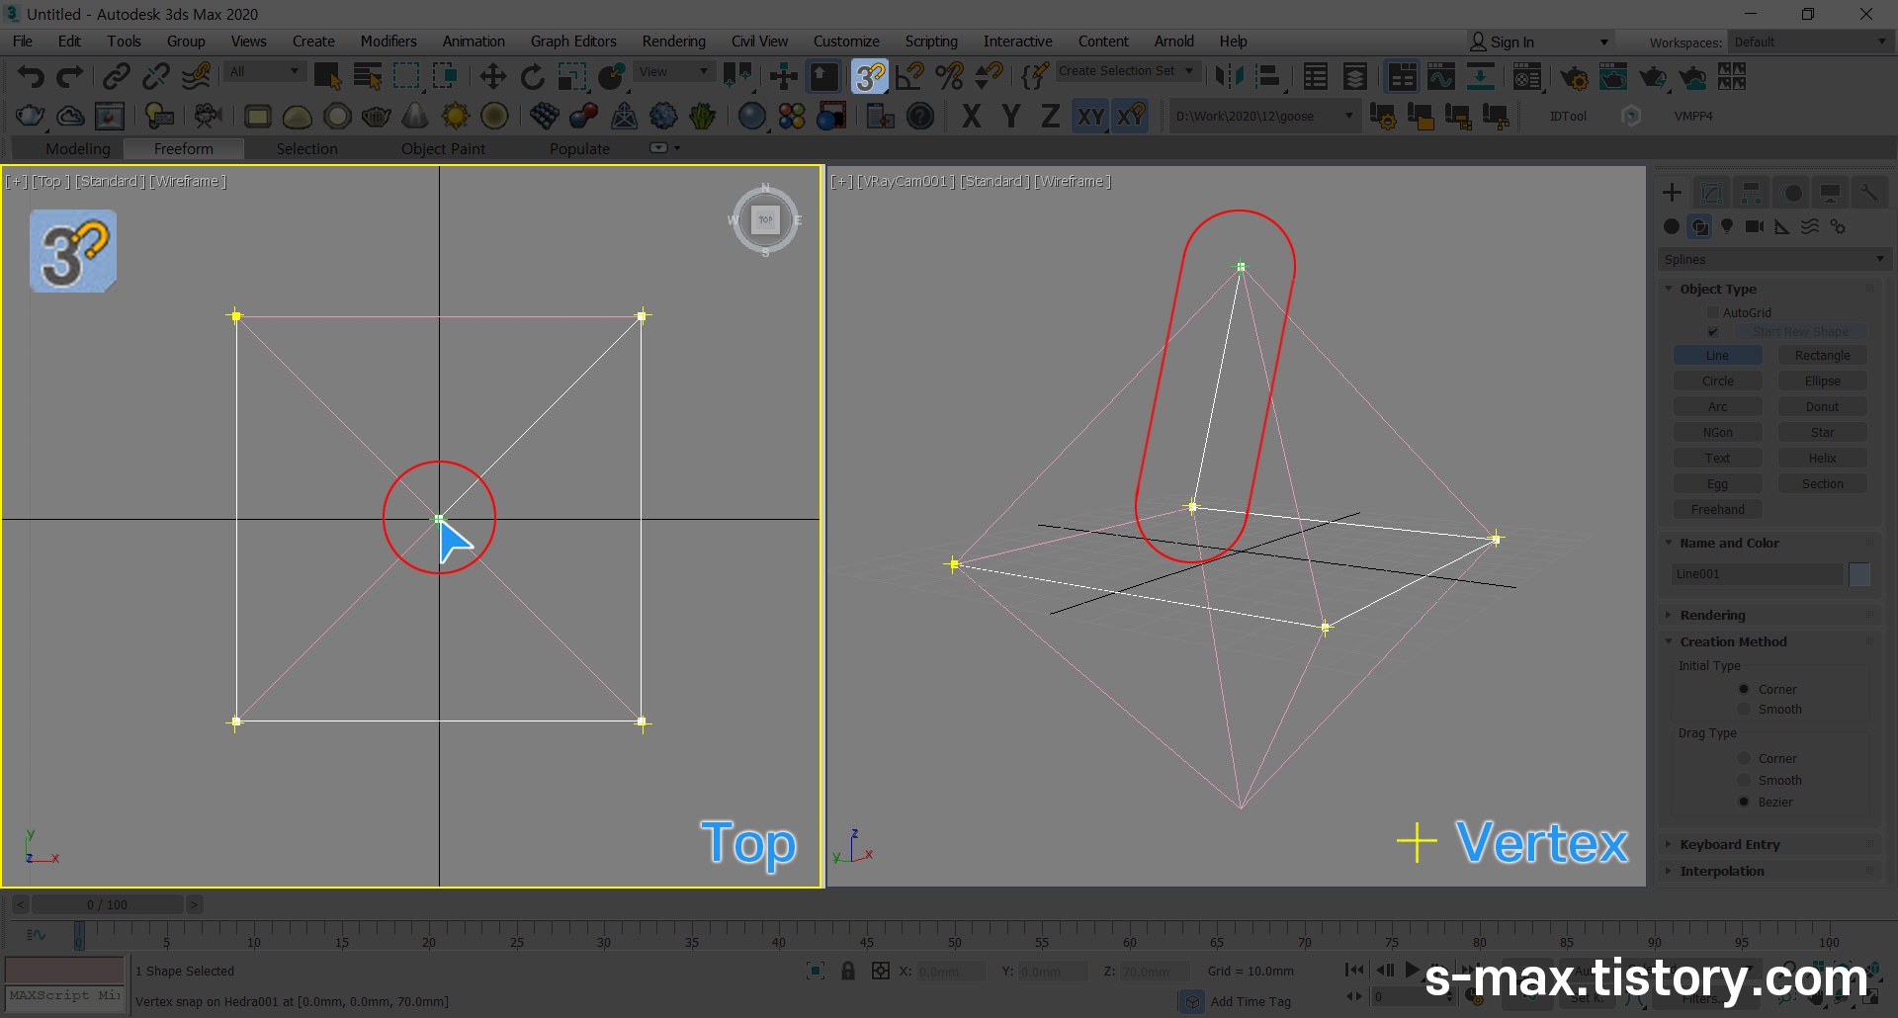Switch to the Object Paint ribbon tab
The width and height of the screenshot is (1898, 1018).
click(x=443, y=148)
